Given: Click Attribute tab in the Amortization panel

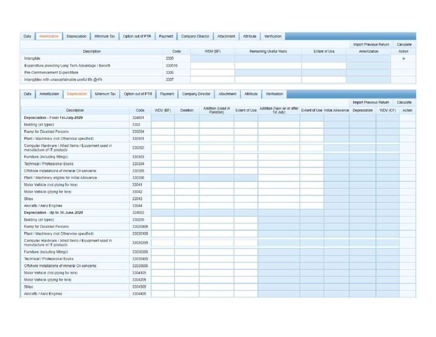Looking at the screenshot, I should click(x=250, y=37).
